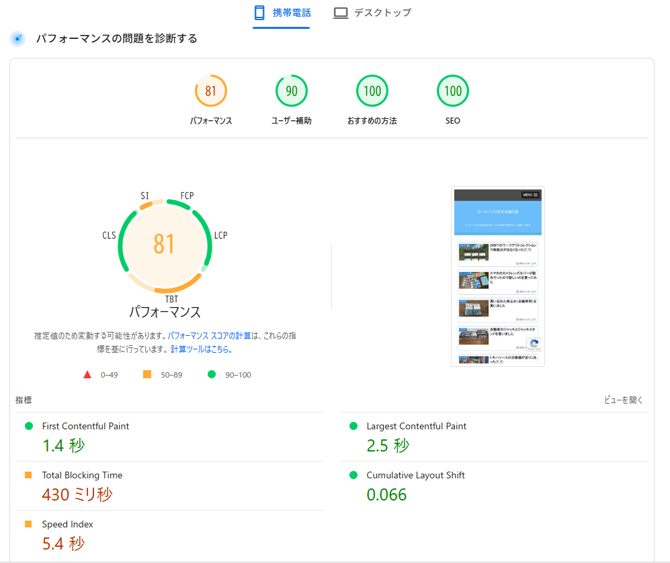
Task: Click the large 81 performance gauge circle
Action: (x=164, y=243)
